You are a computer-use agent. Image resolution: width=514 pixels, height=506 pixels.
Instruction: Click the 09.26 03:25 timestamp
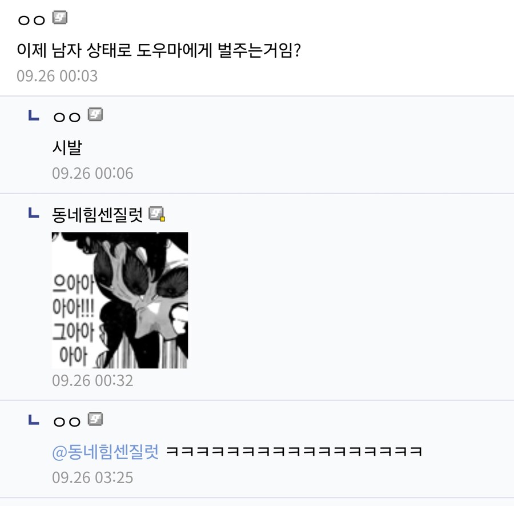93,477
